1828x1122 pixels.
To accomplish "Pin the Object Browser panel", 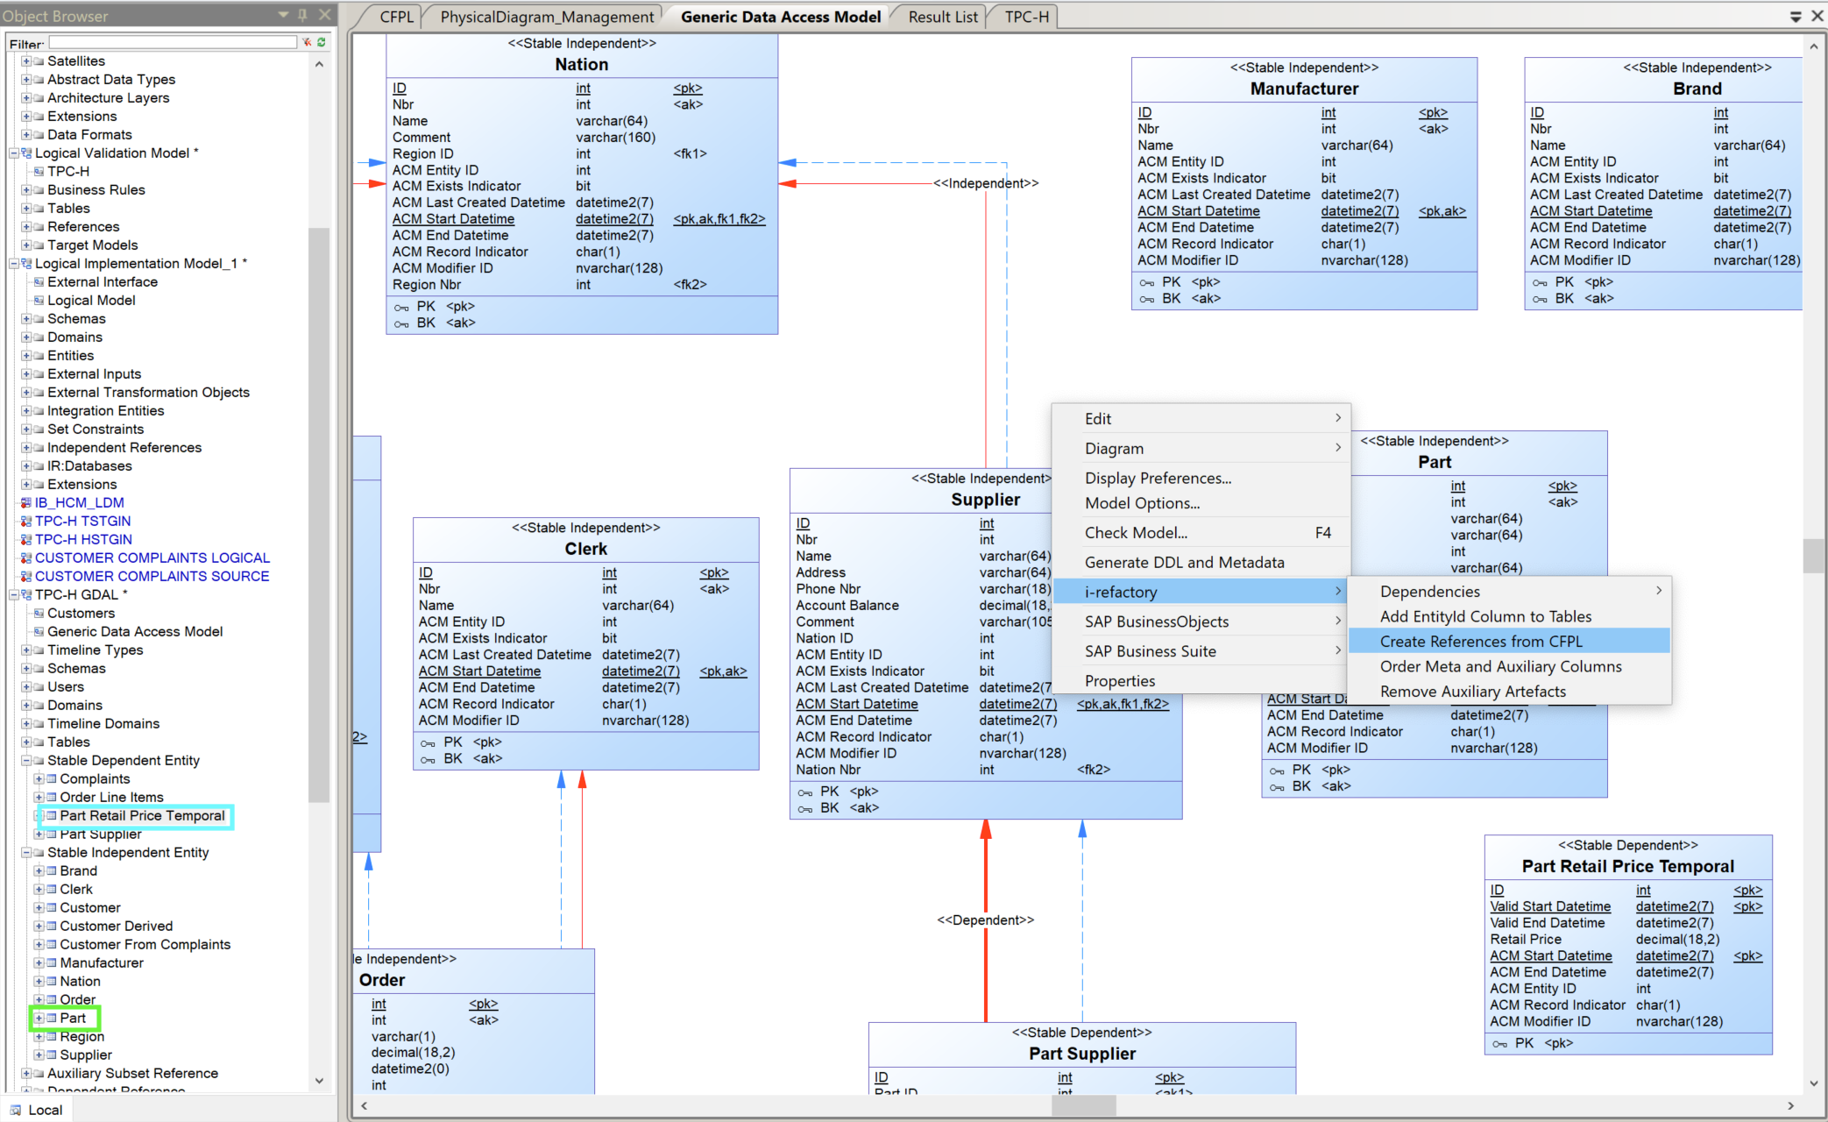I will 302,15.
